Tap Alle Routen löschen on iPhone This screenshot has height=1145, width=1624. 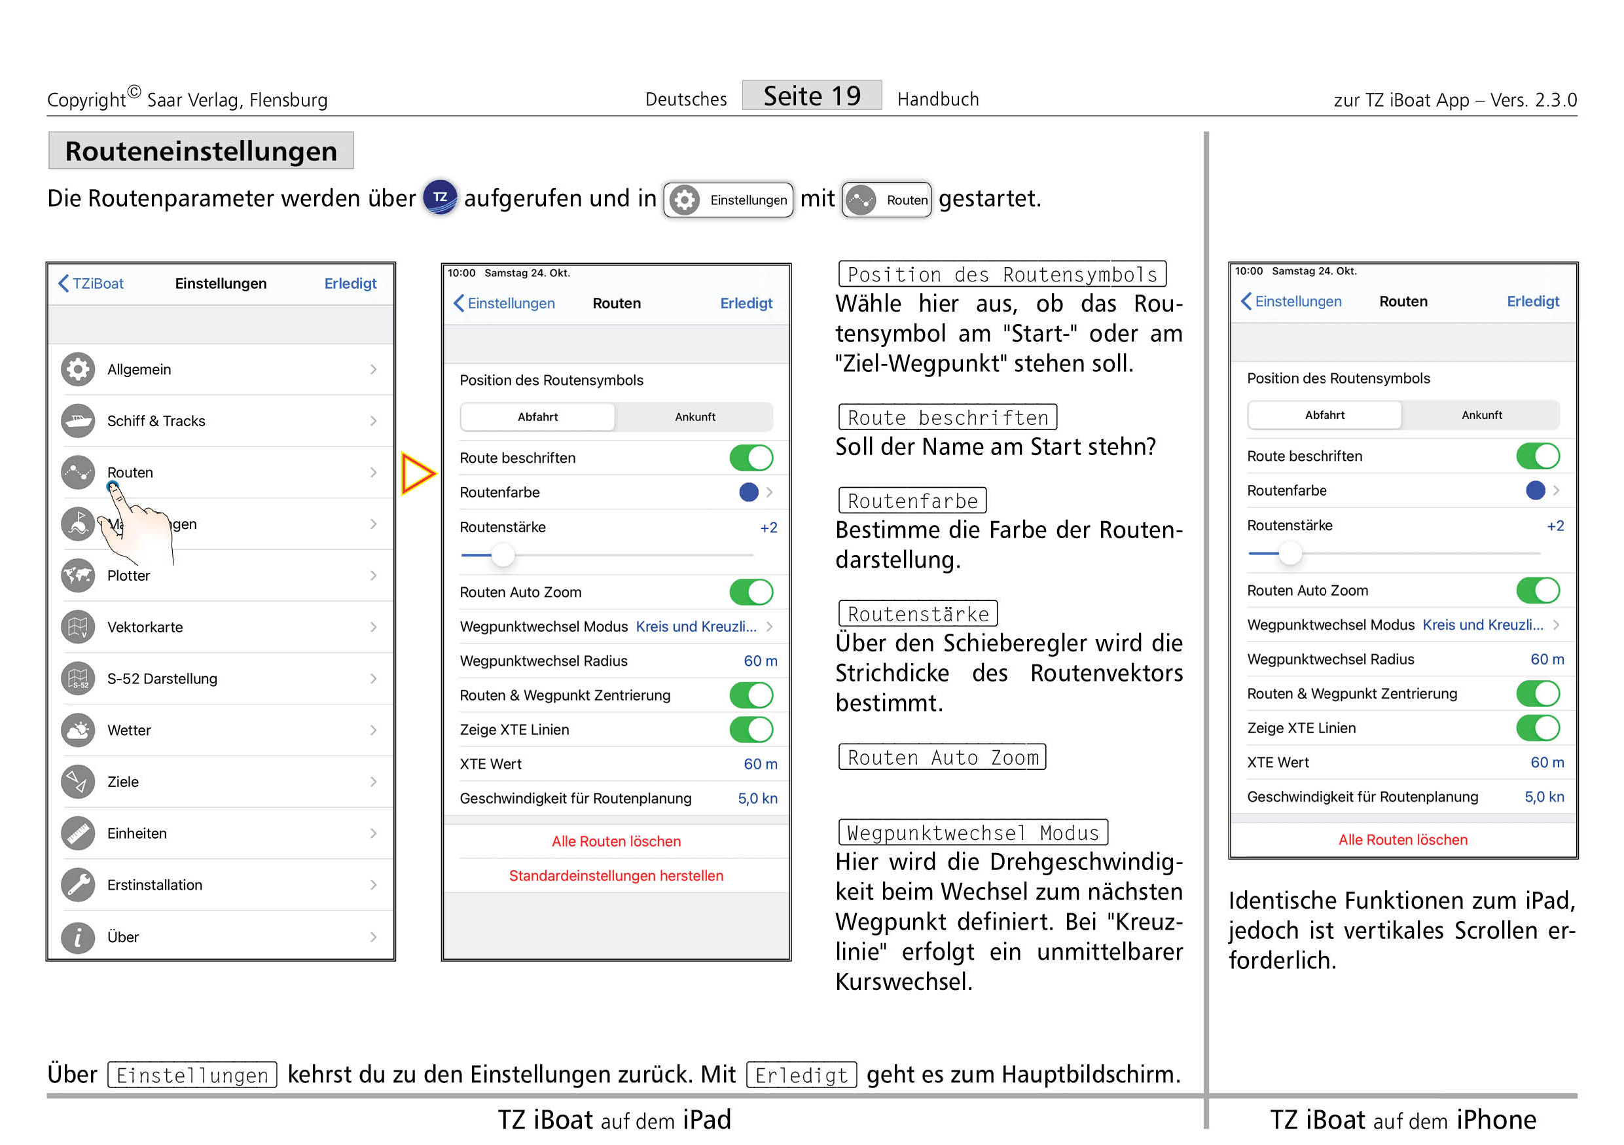(x=1403, y=840)
